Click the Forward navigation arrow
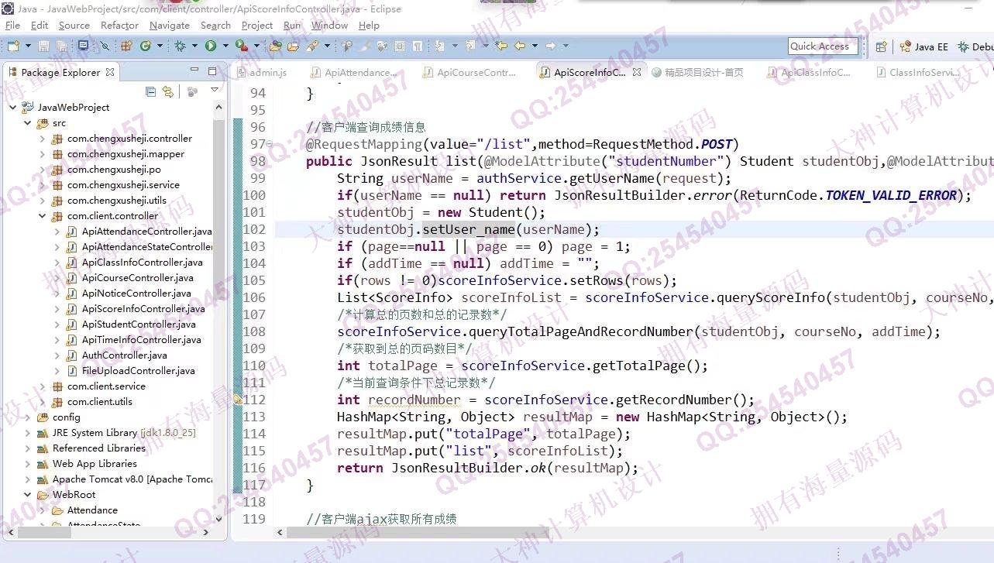 pyautogui.click(x=550, y=46)
